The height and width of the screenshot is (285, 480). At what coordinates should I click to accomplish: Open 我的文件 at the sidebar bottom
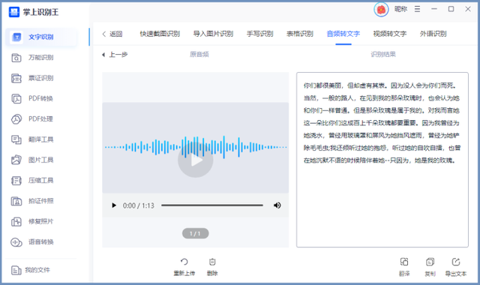(x=31, y=270)
